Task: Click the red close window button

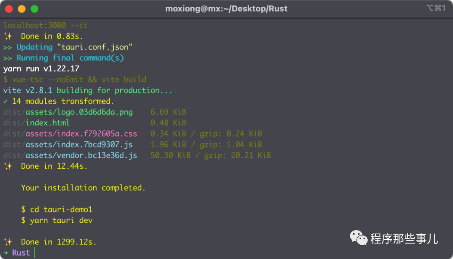Action: pos(9,9)
